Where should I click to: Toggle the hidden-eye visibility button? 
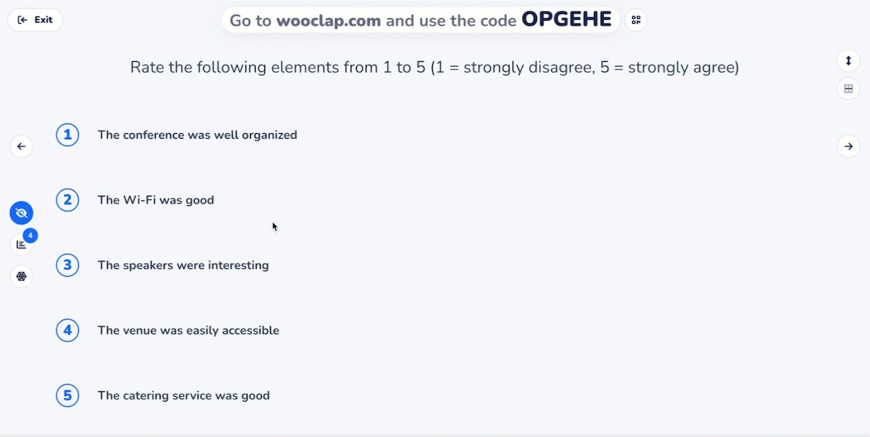pyautogui.click(x=22, y=213)
